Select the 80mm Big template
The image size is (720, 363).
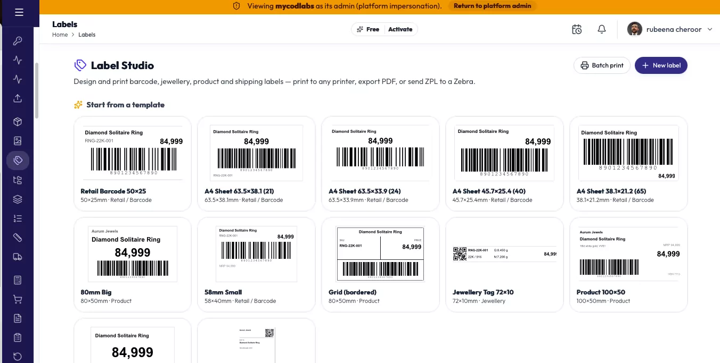(x=132, y=265)
